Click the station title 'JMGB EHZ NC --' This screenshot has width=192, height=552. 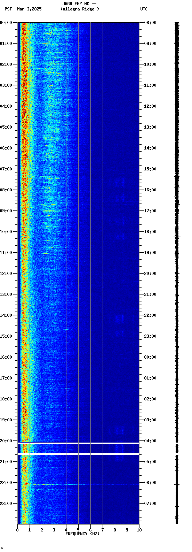(79, 4)
